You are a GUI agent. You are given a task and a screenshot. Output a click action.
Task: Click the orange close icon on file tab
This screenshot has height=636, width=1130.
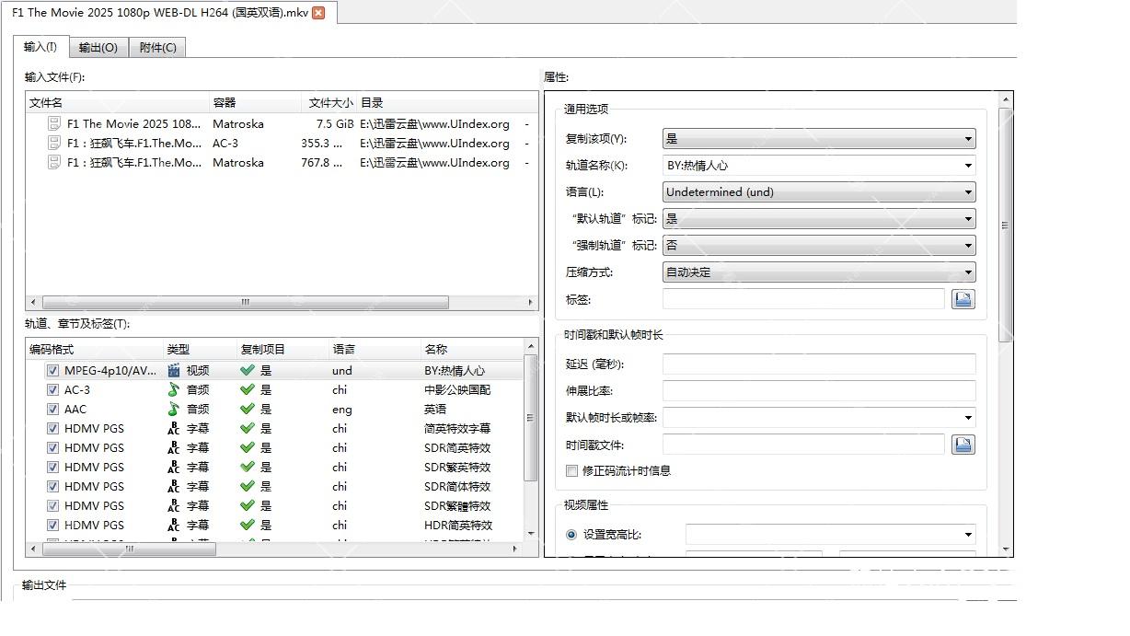(318, 13)
